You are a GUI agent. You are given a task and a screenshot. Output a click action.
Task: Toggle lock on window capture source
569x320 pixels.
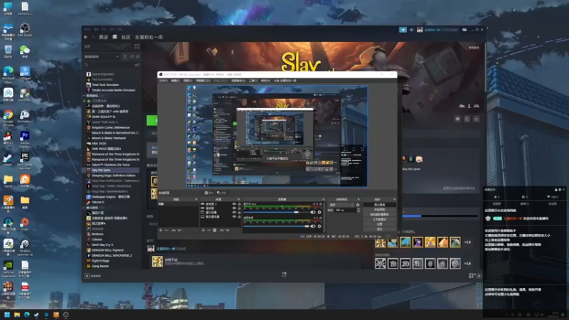point(239,213)
